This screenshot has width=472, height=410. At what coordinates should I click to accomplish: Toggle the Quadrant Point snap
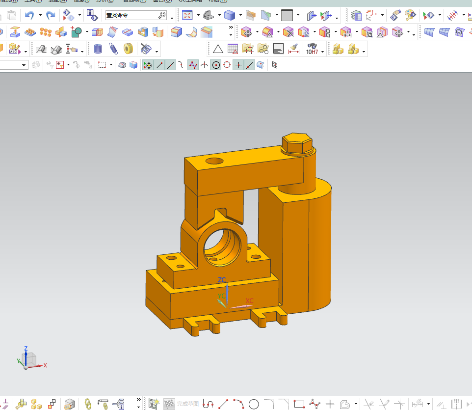click(227, 65)
